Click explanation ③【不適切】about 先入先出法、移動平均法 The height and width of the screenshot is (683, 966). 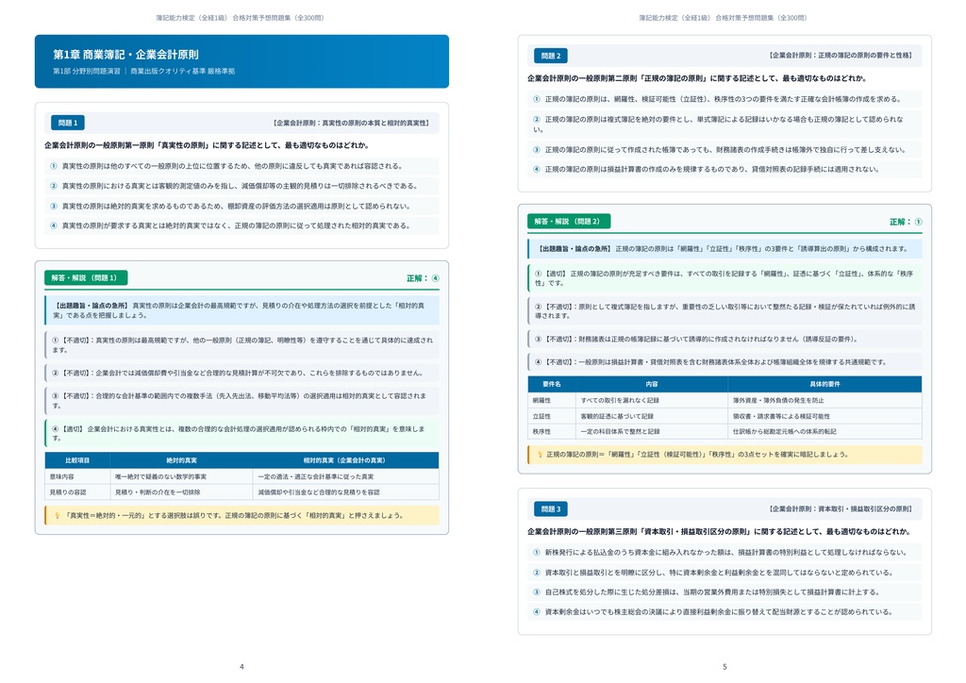pos(241,401)
